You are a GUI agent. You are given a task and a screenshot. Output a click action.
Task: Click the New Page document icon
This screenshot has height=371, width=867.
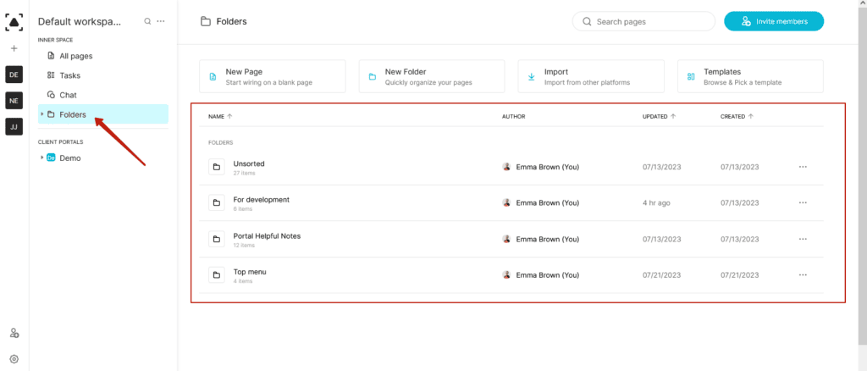click(x=213, y=77)
